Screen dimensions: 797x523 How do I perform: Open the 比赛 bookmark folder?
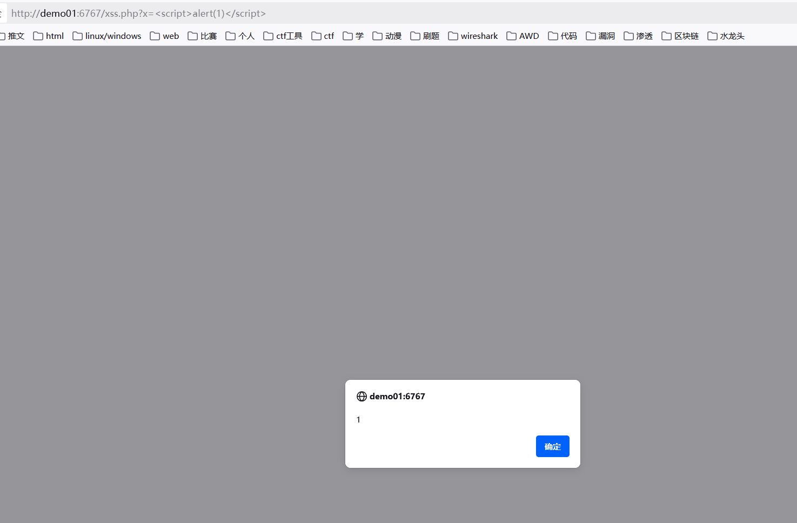click(x=203, y=36)
